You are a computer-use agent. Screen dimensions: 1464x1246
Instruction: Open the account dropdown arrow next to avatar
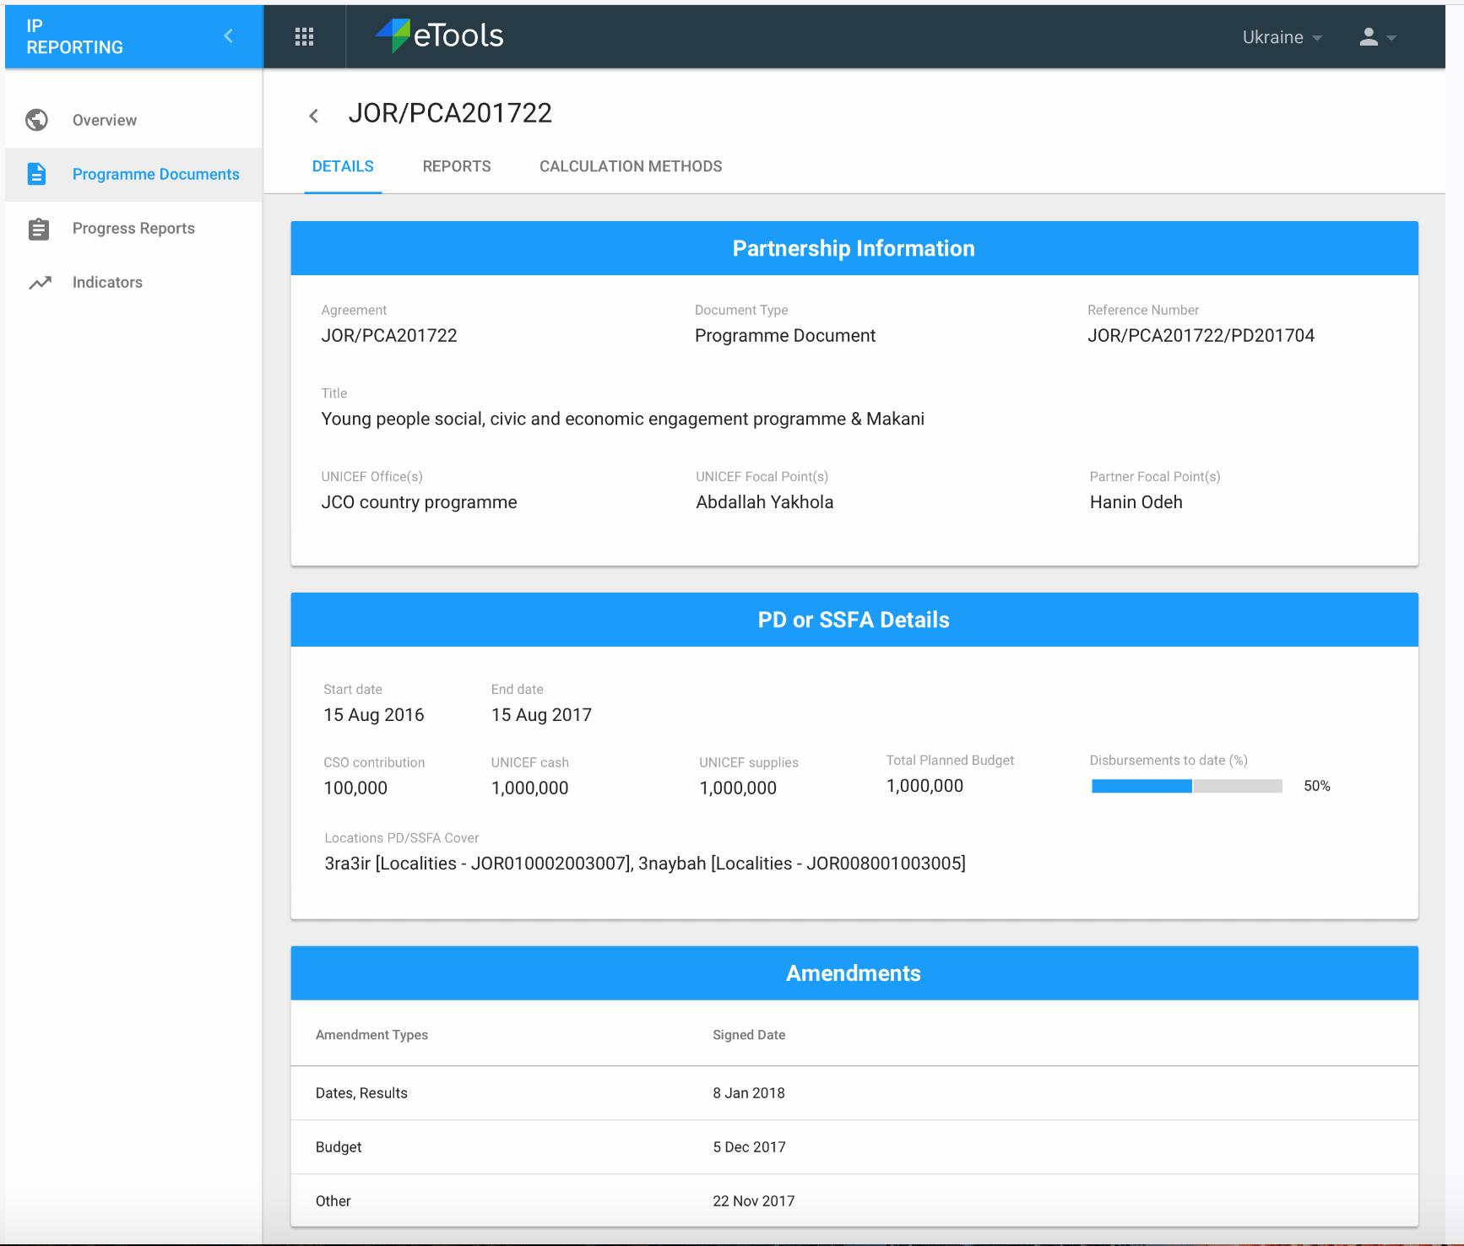(1391, 38)
